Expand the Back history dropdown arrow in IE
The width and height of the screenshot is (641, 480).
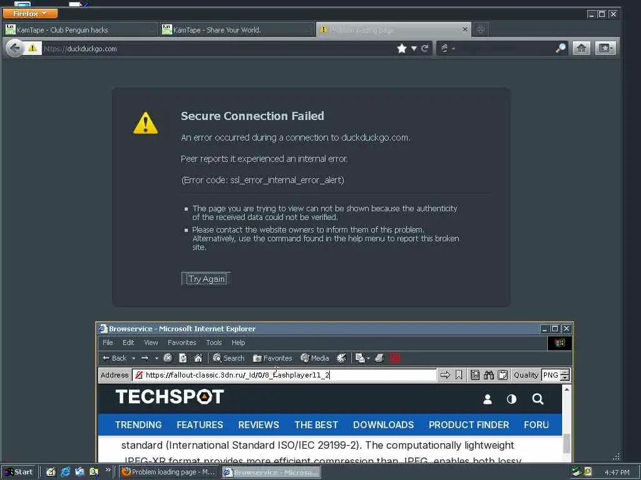click(133, 358)
